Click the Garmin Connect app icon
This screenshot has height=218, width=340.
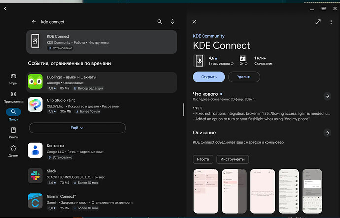click(x=35, y=200)
